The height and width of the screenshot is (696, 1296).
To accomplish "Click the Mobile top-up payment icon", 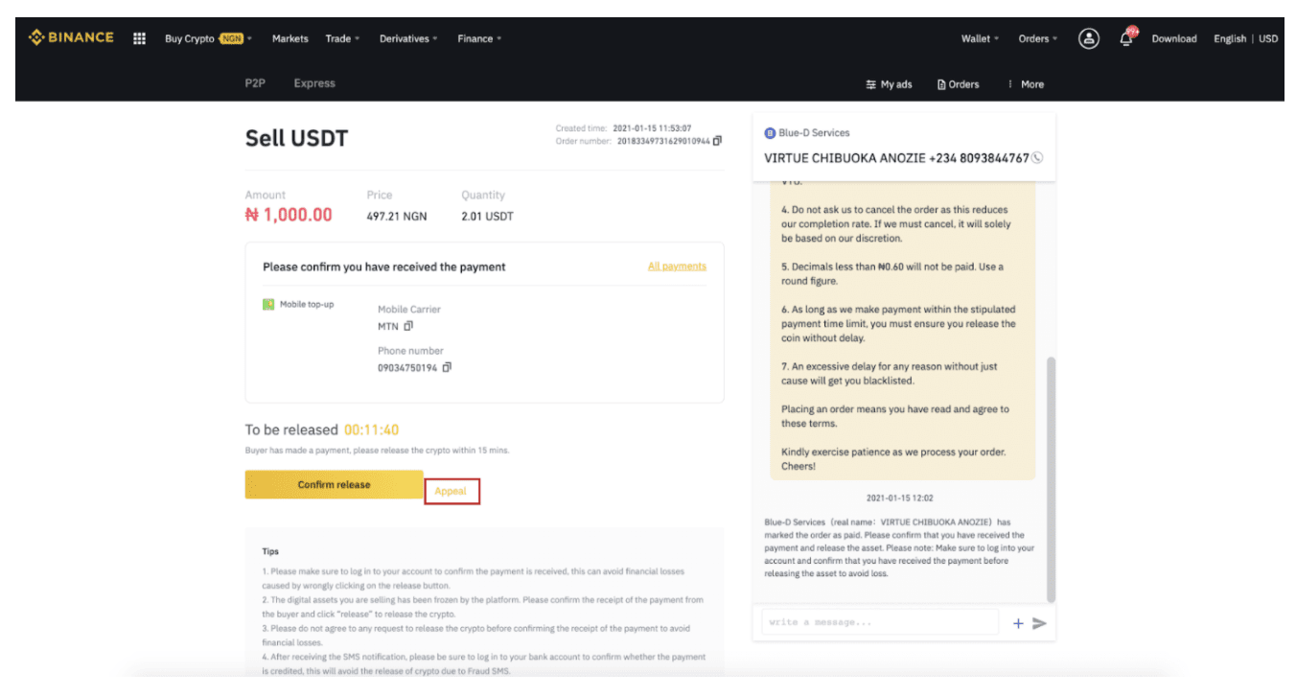I will click(268, 304).
